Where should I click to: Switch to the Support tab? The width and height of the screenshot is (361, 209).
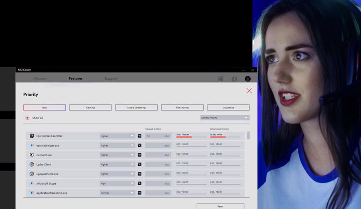pos(111,78)
